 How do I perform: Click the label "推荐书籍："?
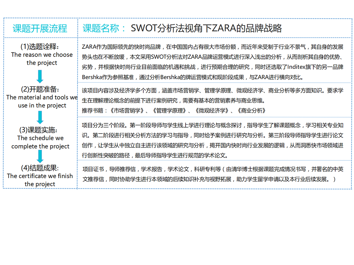point(95,111)
